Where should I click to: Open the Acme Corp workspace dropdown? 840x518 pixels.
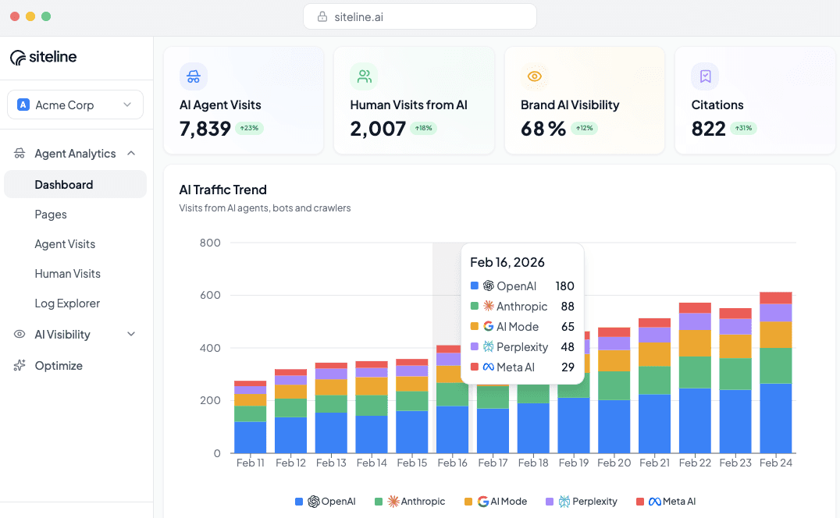pos(75,105)
